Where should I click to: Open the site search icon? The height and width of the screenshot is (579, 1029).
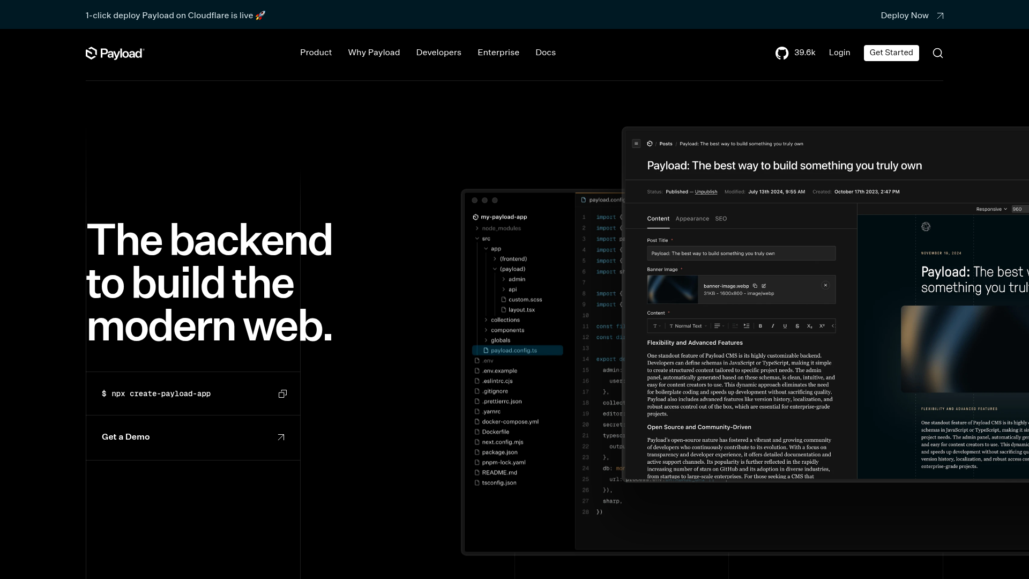tap(937, 53)
